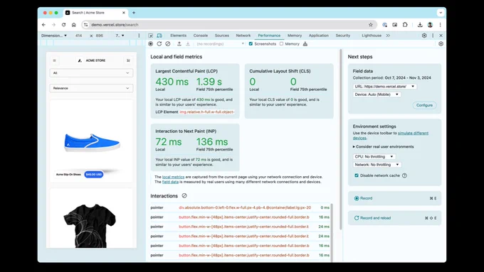Switch to the Memory tab
Viewport: 484px width, 272px height.
pos(295,36)
